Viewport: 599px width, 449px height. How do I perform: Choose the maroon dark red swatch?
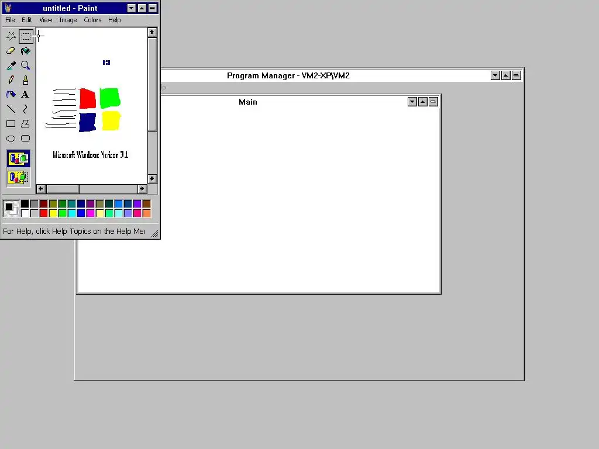click(43, 203)
